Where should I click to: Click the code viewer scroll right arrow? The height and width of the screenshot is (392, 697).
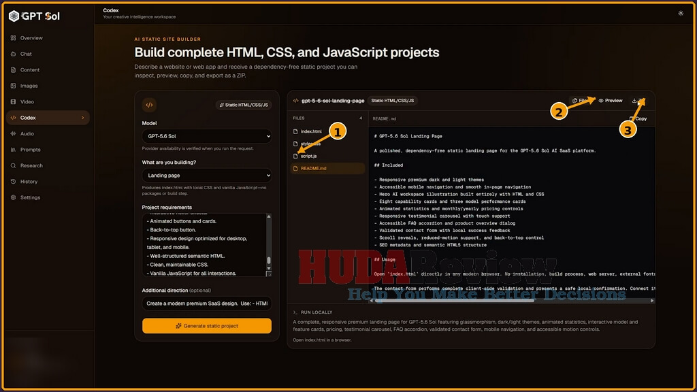[652, 300]
